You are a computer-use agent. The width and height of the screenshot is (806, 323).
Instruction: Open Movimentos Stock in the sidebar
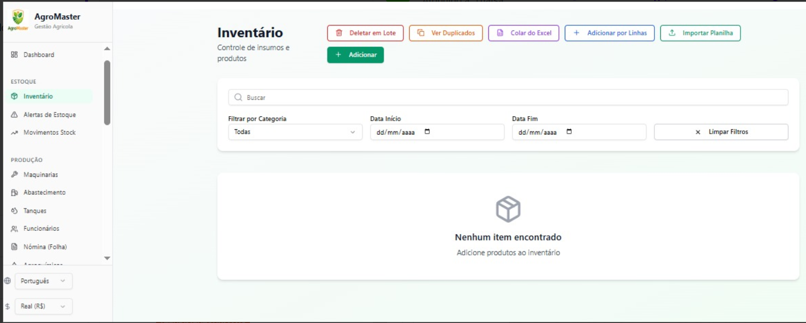tap(49, 133)
